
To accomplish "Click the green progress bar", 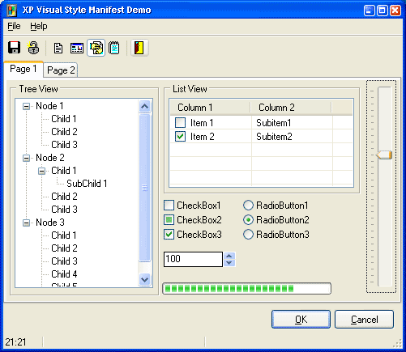I will (x=246, y=289).
